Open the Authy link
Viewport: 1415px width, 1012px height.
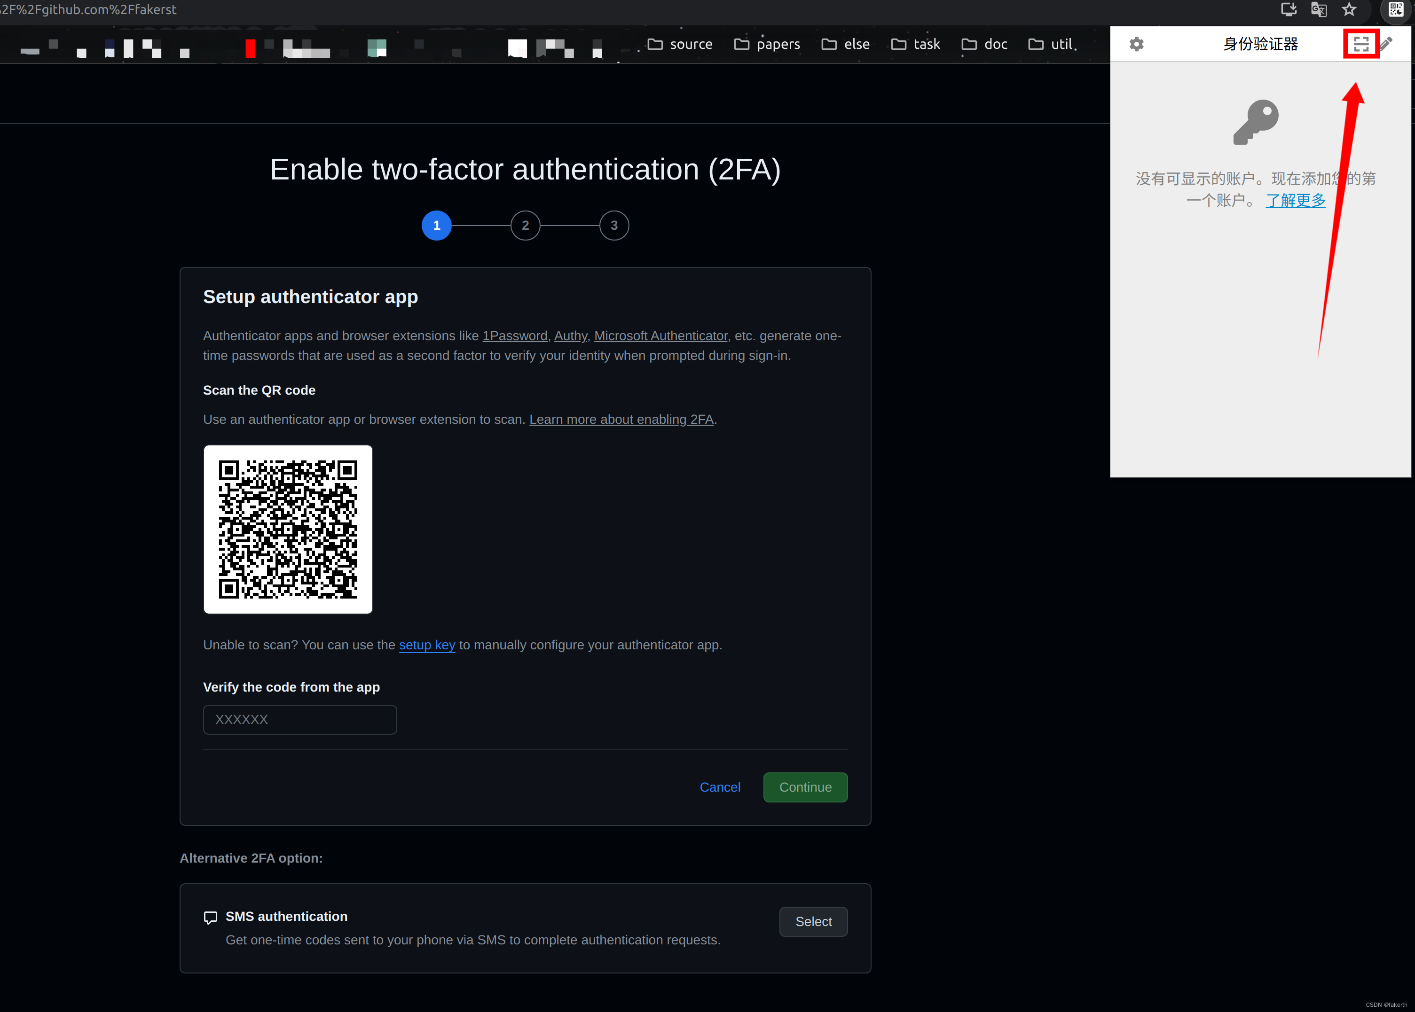(x=570, y=336)
